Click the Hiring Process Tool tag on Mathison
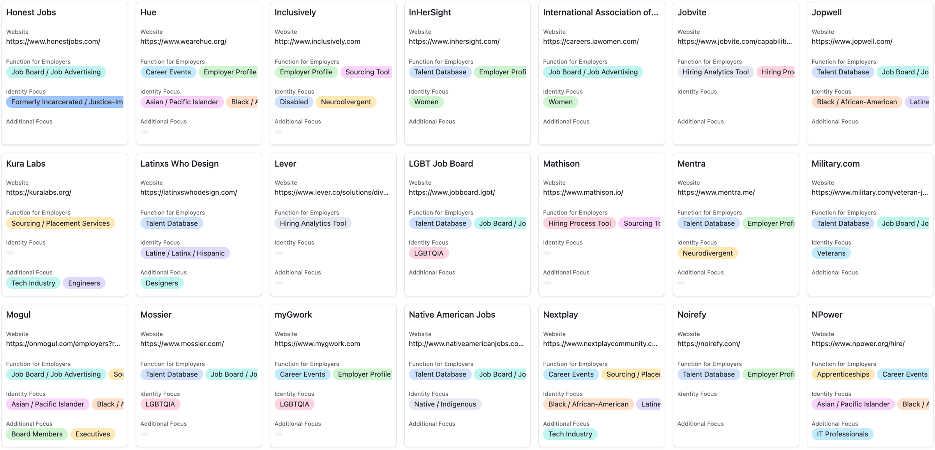The image size is (935, 450). (x=579, y=223)
